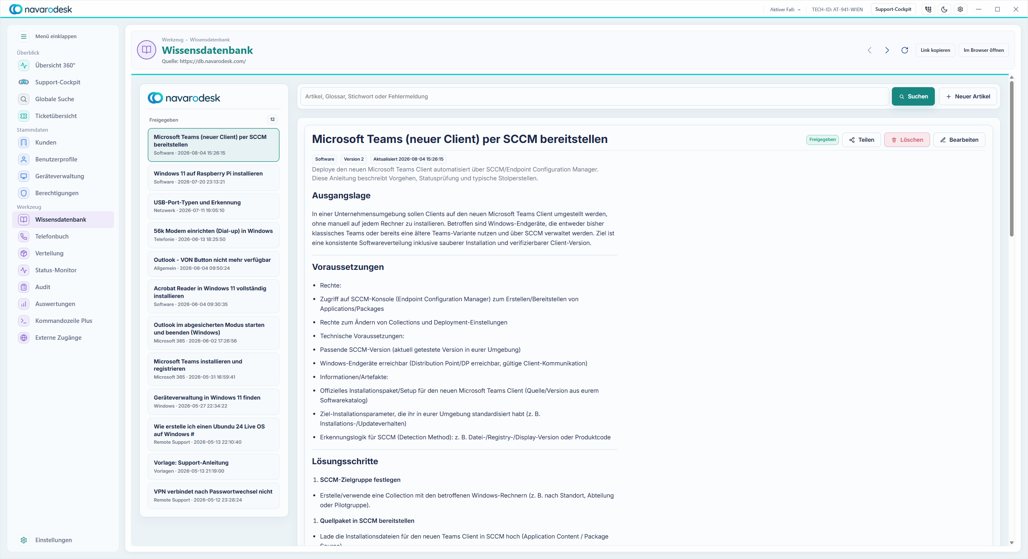Open Geräteverwaltung sidebar entry
This screenshot has height=559, width=1028.
click(x=63, y=176)
